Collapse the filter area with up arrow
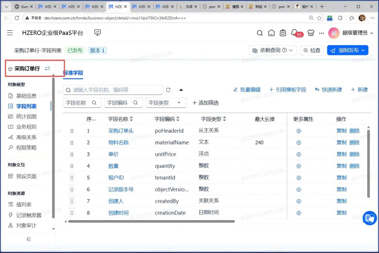 coord(181,90)
